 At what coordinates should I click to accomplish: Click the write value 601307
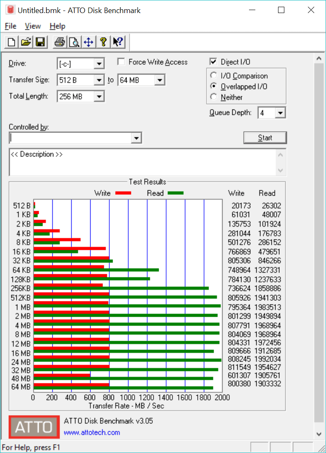tap(239, 375)
